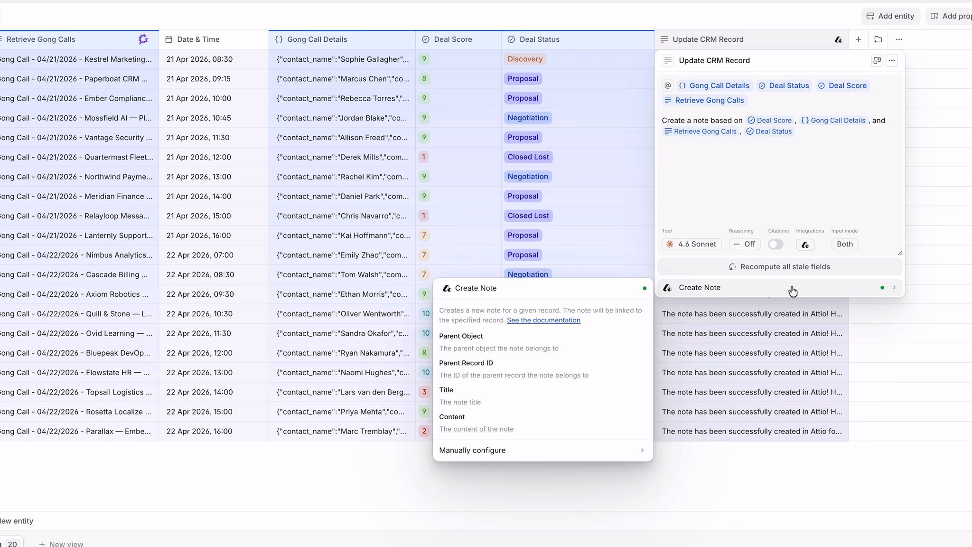Image resolution: width=972 pixels, height=547 pixels.
Task: Click the Sophie Gallagher call details cell
Action: point(342,59)
